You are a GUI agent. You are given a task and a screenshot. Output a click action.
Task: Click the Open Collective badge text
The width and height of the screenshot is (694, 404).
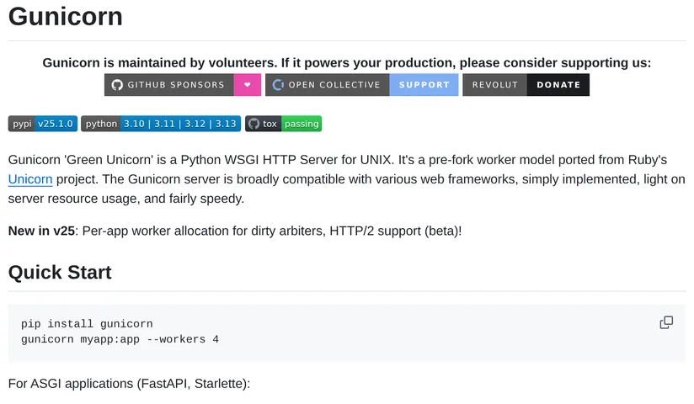[x=334, y=85]
